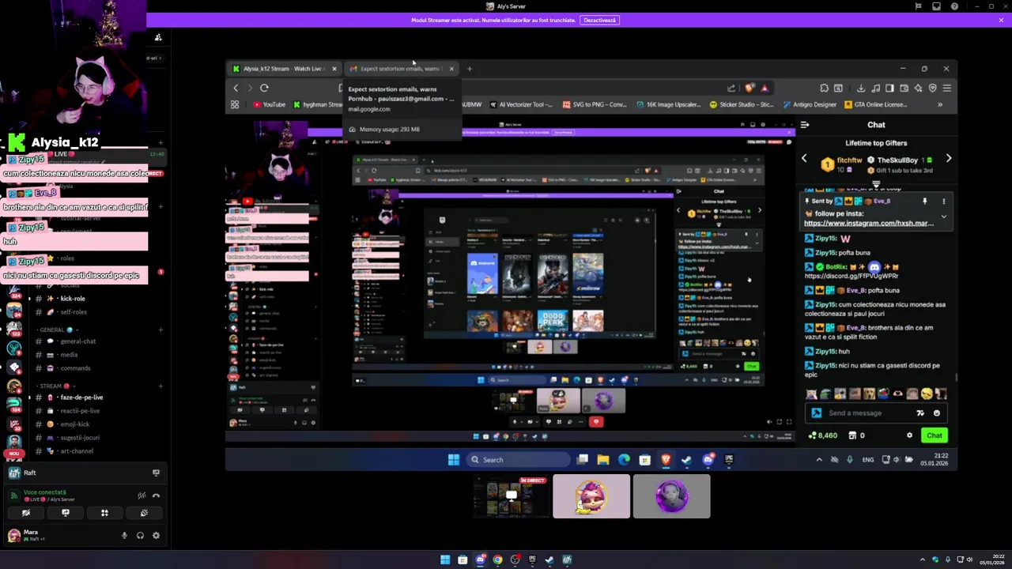Viewport: 1012px width, 569px height.
Task: Go back in the streamed browser
Action: 236,88
